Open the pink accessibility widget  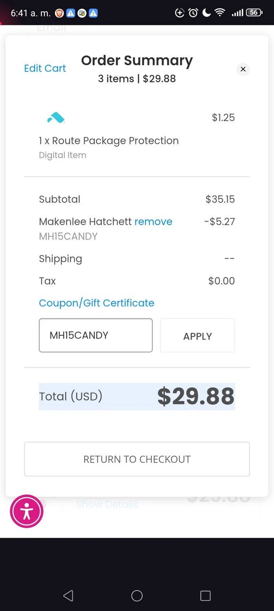[x=26, y=511]
